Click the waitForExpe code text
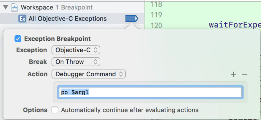The image size is (261, 120). 235,25
